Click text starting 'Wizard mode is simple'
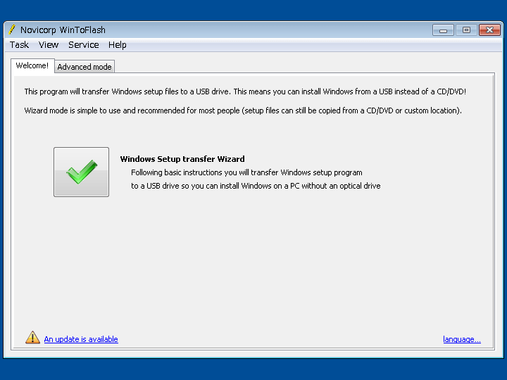 (x=243, y=111)
